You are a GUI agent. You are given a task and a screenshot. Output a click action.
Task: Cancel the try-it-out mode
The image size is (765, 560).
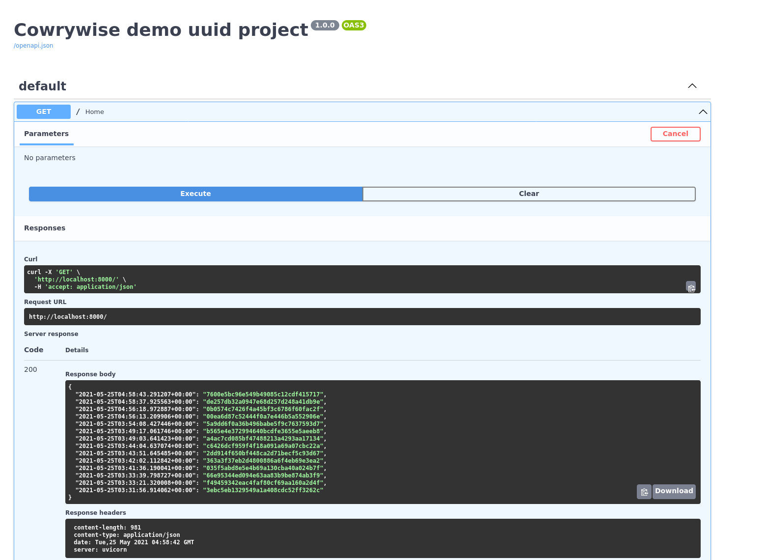click(676, 134)
